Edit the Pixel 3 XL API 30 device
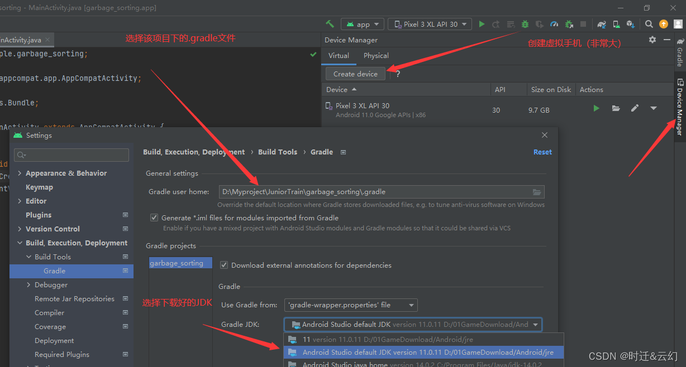The image size is (686, 367). 635,108
